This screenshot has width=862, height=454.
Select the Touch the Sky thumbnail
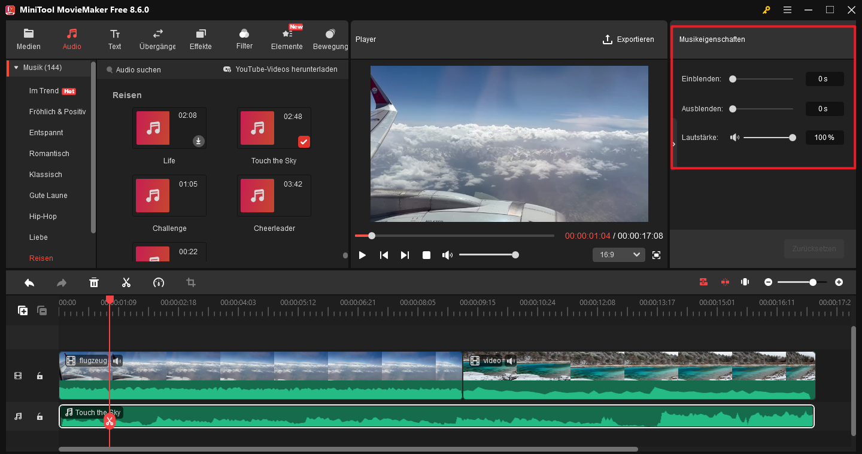pyautogui.click(x=257, y=128)
